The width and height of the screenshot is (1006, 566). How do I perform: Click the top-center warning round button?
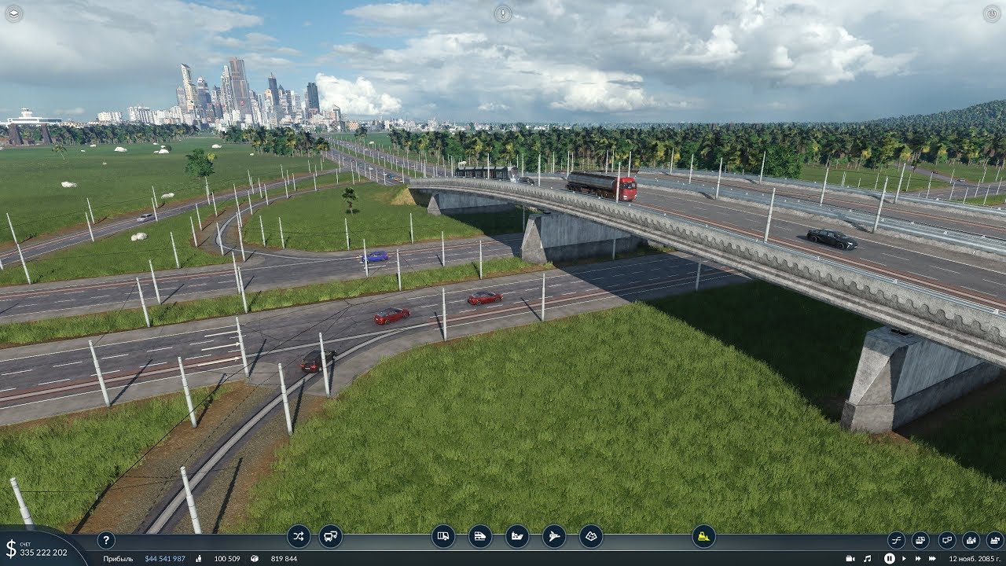point(503,13)
